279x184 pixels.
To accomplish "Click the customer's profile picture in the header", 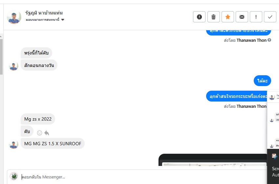I will pos(14,17).
